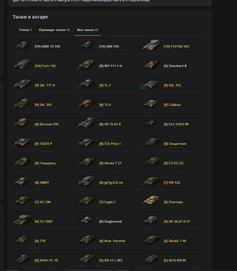Screen dimensions: 237x271
Task: Select the text '[9] WZ-111 1-4'
Action: coord(111,66)
